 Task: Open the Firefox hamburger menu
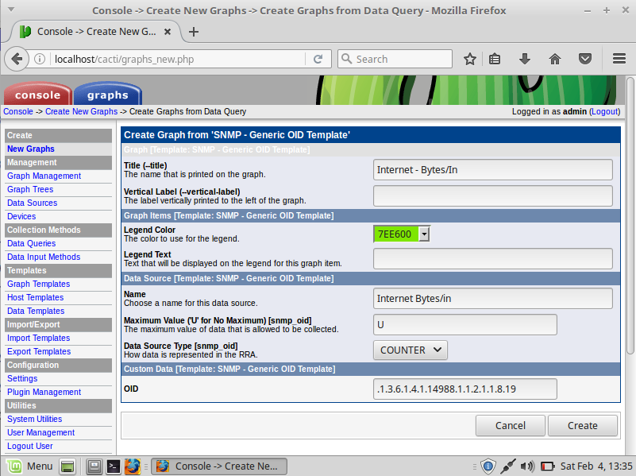click(619, 59)
